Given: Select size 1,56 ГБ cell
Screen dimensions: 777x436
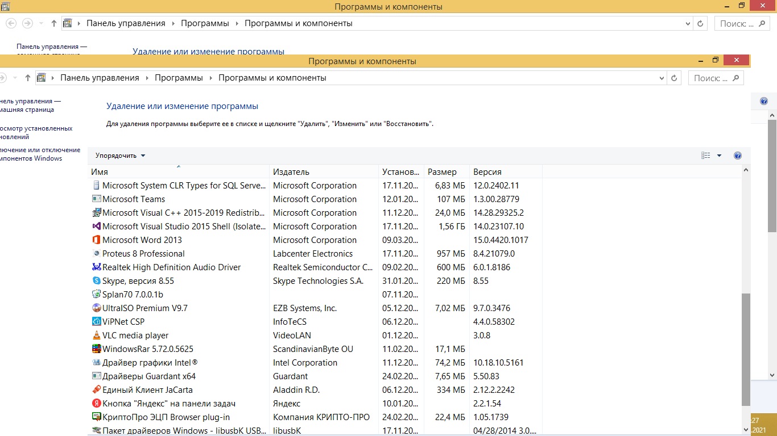Looking at the screenshot, I should click(x=452, y=227).
